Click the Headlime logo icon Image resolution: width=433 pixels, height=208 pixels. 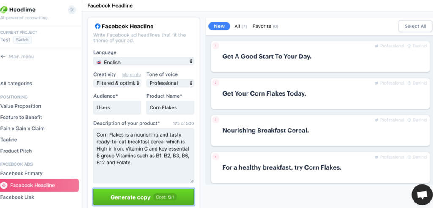click(4, 10)
